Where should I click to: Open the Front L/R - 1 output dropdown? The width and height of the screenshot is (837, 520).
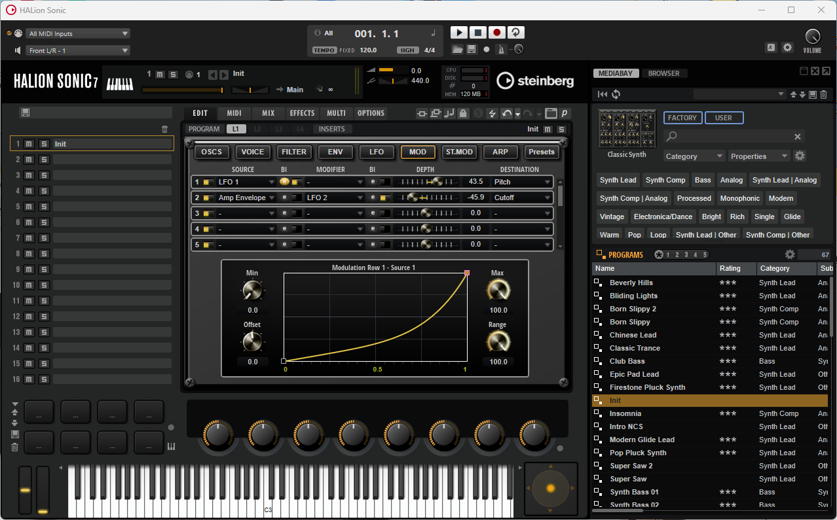click(79, 50)
